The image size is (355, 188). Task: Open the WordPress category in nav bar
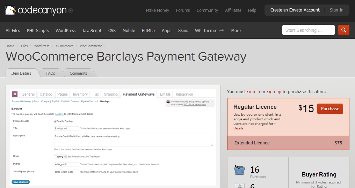pyautogui.click(x=65, y=30)
